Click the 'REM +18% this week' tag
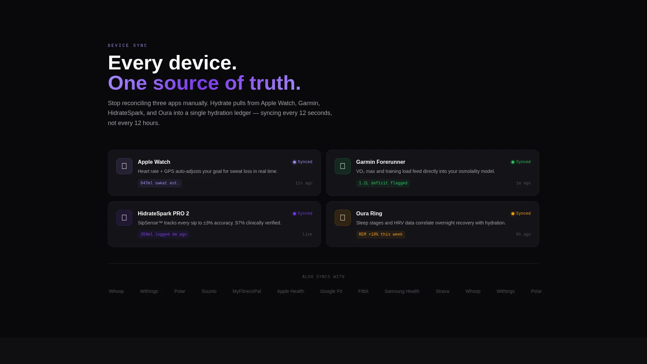 (381, 235)
